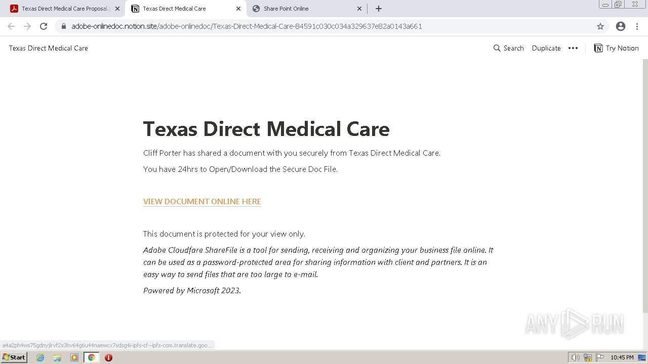Open the Windows Start menu
Screen dimensions: 648x364
(14, 357)
